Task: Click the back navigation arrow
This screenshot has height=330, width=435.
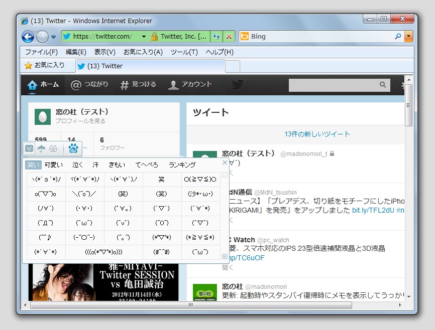Action: [28, 36]
